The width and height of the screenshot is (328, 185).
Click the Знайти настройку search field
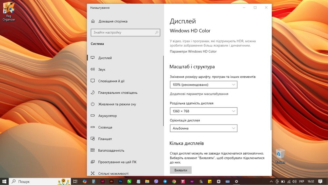point(125,32)
